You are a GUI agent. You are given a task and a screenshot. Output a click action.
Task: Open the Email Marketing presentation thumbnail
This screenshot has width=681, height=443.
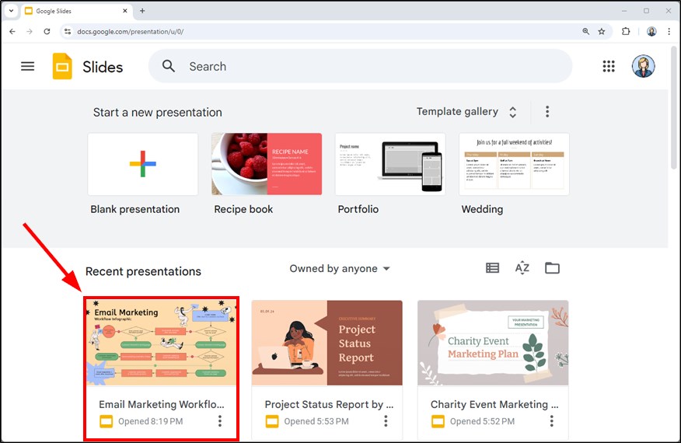coord(161,342)
